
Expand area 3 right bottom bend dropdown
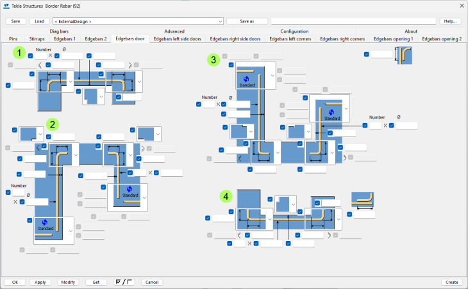pyautogui.click(x=332, y=153)
